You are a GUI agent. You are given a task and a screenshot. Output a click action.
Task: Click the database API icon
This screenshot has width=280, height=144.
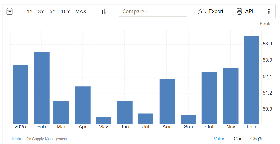pos(239,11)
